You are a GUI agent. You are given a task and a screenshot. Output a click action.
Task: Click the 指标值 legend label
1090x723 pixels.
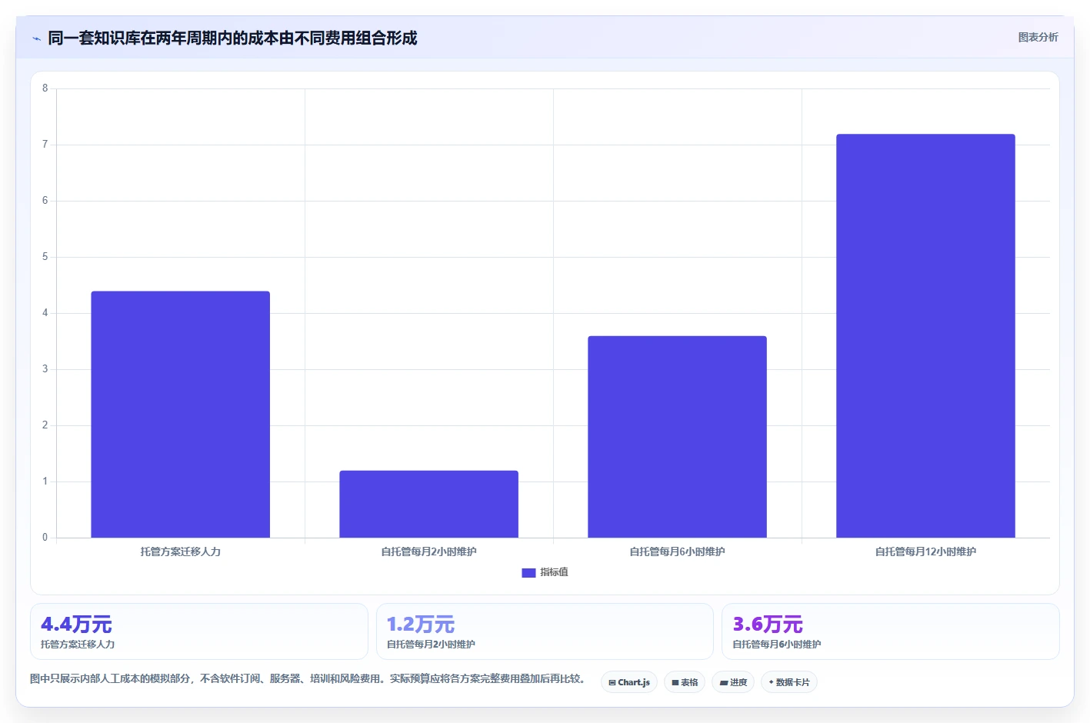tap(554, 572)
